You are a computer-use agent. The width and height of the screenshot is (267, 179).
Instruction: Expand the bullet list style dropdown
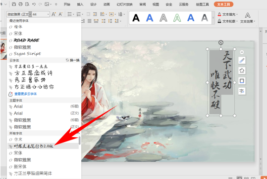(73, 14)
